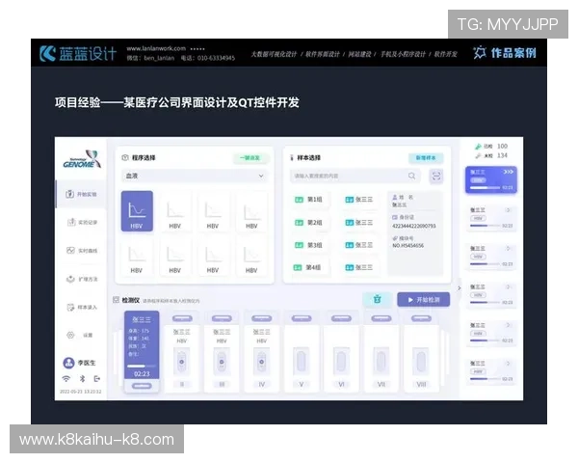Click the www.lanlanwork.com address in the banner
The height and width of the screenshot is (463, 578).
pyautogui.click(x=156, y=48)
